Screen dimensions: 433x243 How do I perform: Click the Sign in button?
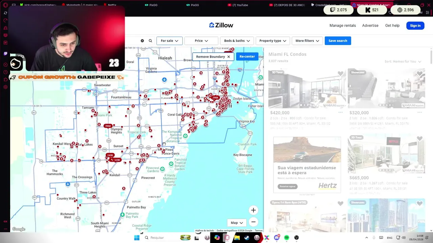pyautogui.click(x=415, y=26)
